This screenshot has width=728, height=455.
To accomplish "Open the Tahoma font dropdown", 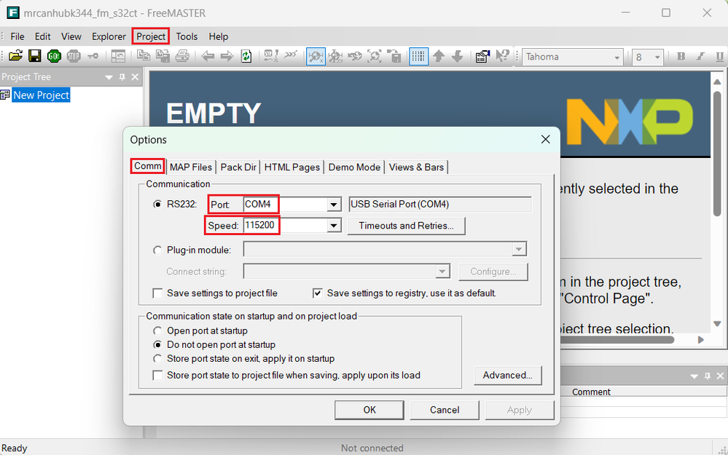I will coord(617,57).
